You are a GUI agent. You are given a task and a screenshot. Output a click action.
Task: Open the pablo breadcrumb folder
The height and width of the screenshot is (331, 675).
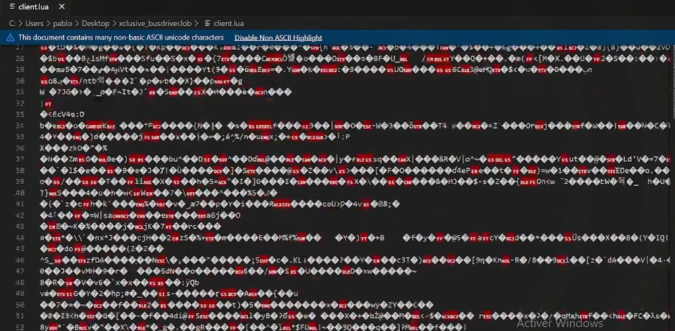click(x=63, y=23)
